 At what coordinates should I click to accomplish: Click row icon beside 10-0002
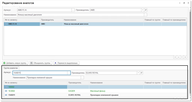(6, 91)
